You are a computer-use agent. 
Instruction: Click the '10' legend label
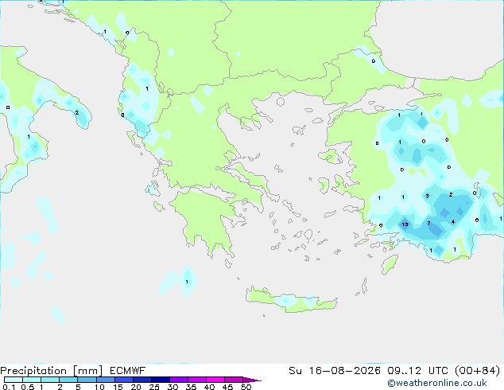point(99,387)
